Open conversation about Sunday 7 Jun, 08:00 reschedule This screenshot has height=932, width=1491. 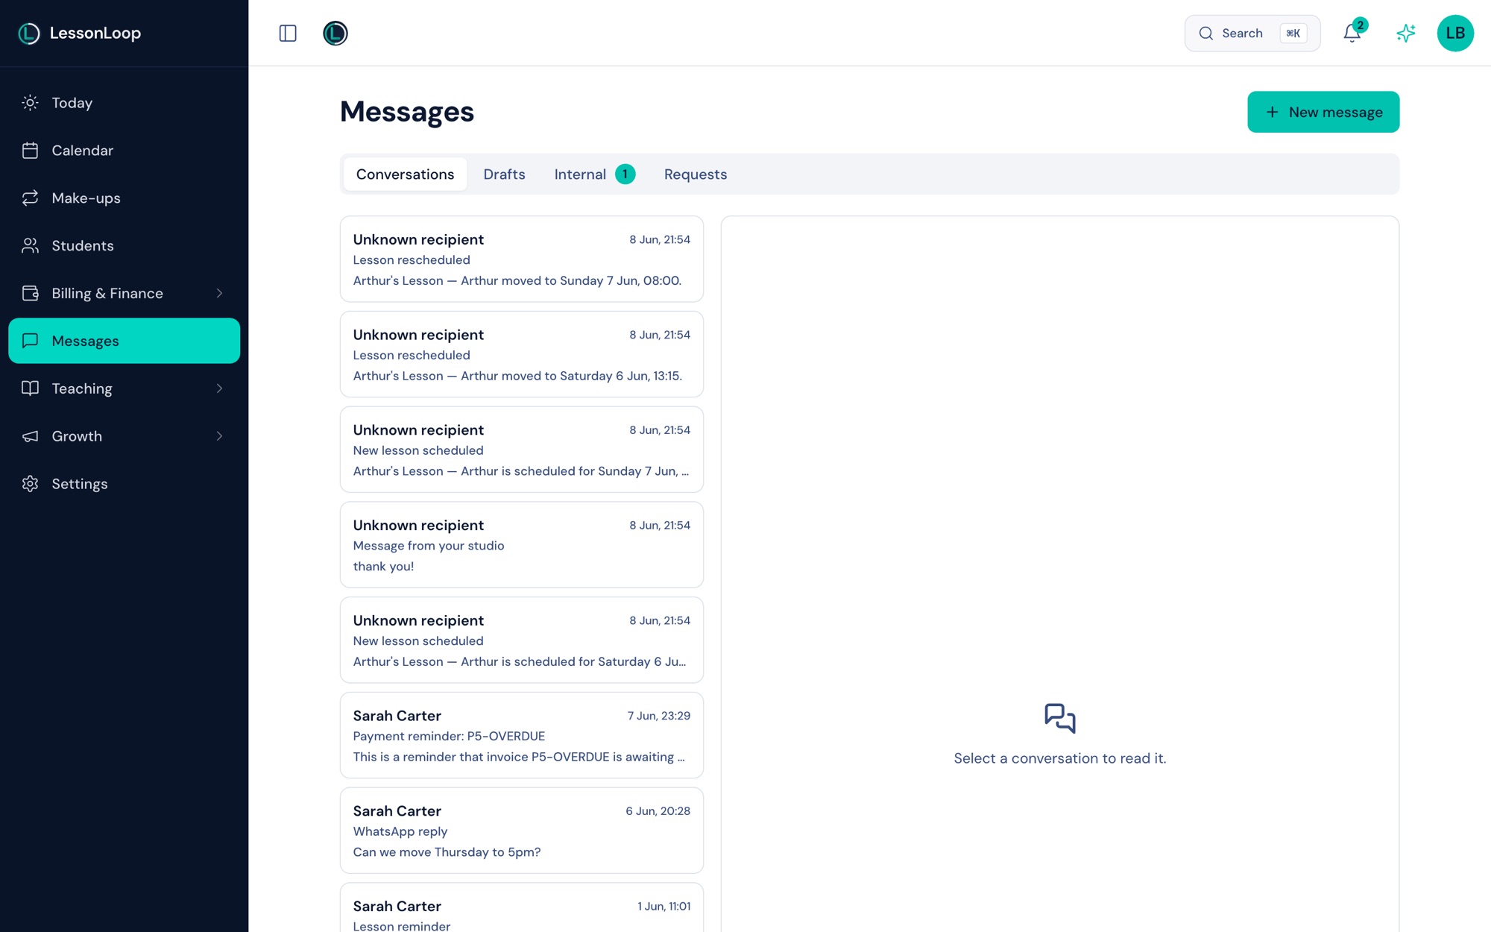521,259
